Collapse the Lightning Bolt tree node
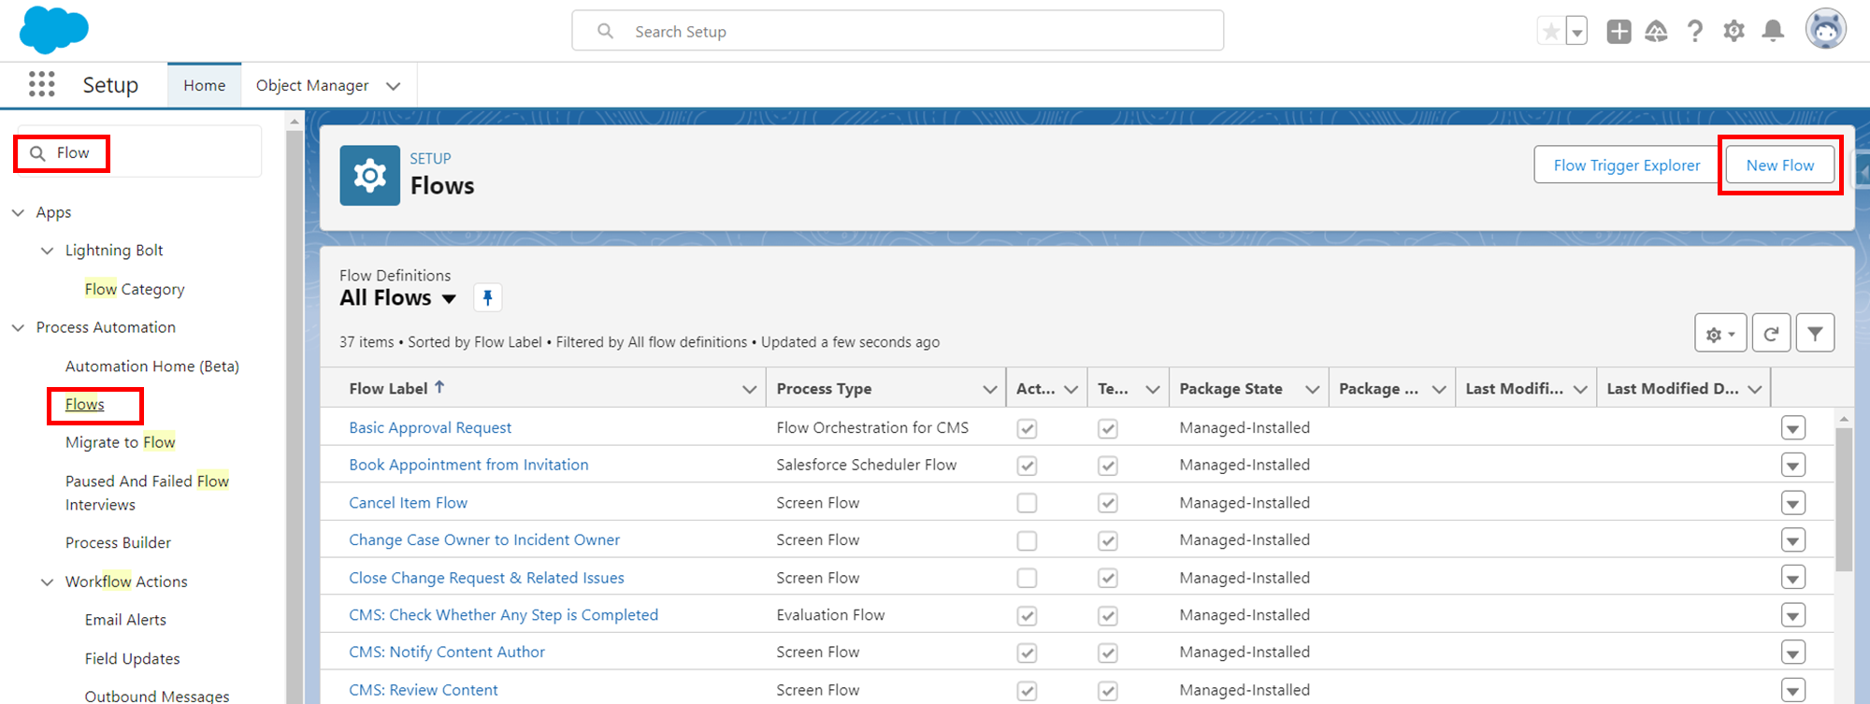The image size is (1870, 704). coord(48,251)
